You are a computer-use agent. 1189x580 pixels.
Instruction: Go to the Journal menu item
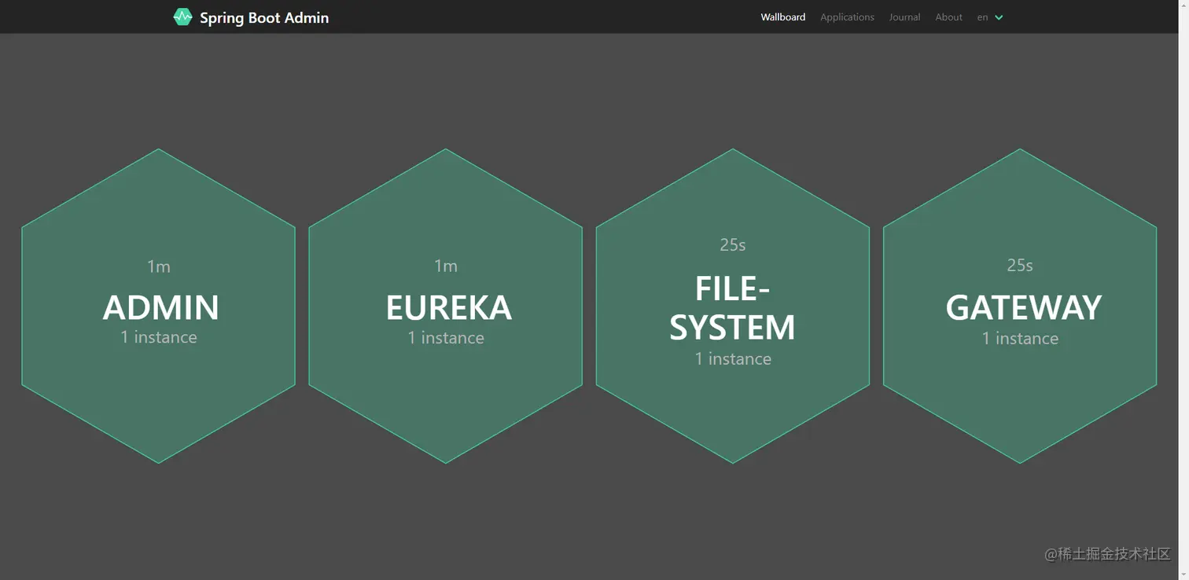(x=904, y=17)
